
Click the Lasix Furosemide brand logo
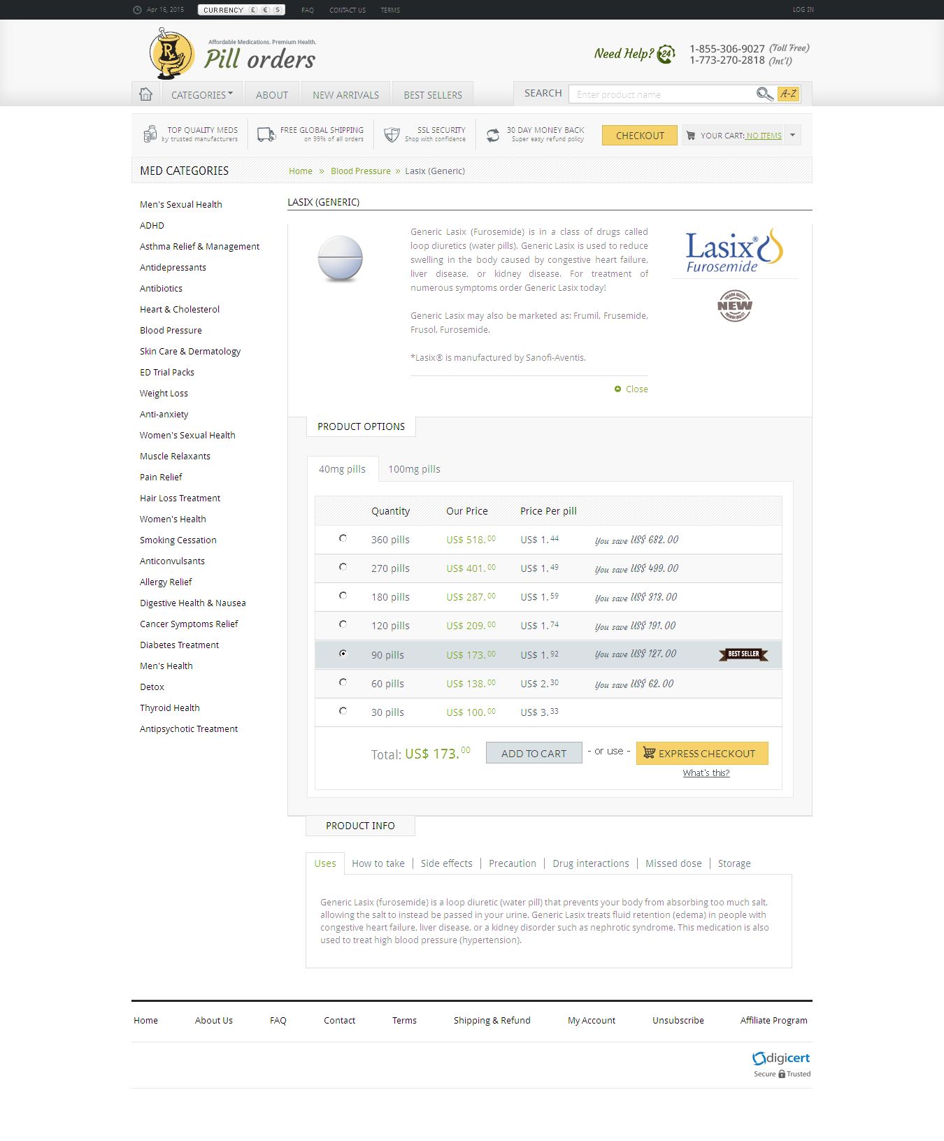734,250
